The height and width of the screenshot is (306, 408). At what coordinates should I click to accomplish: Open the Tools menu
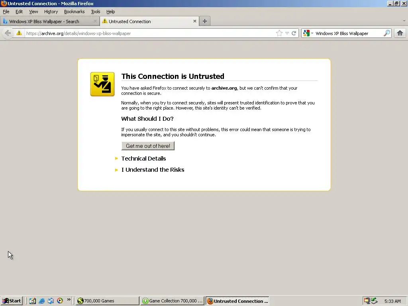[x=96, y=12]
